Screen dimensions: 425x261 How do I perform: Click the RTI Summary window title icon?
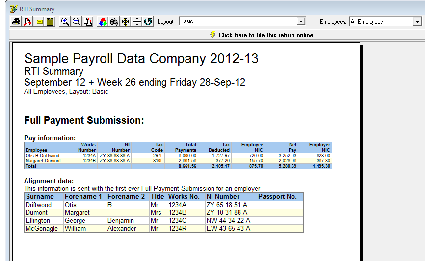point(14,9)
